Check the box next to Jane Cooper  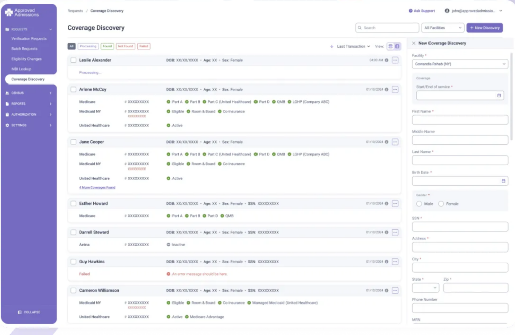[73, 142]
